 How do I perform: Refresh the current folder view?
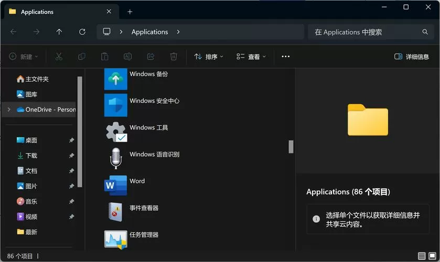tap(82, 31)
